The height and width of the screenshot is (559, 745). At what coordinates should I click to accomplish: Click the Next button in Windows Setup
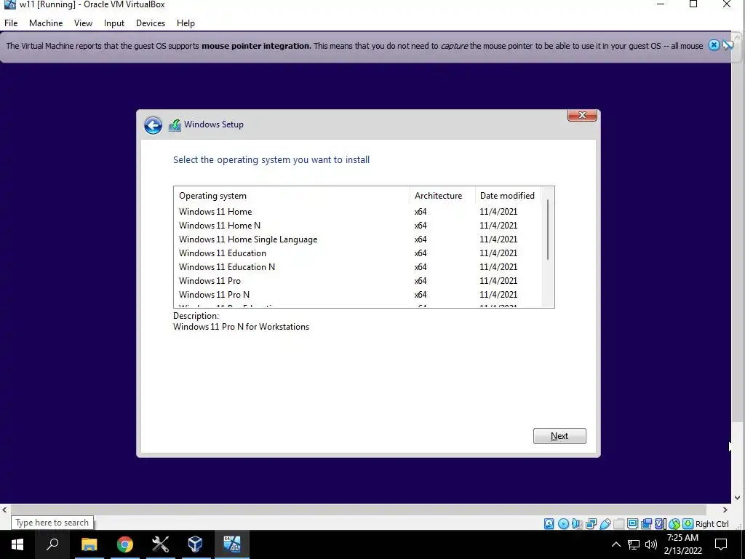tap(559, 436)
